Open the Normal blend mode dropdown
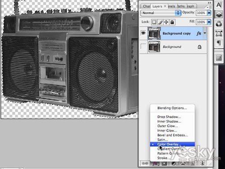225x169 pixels. 161,13
